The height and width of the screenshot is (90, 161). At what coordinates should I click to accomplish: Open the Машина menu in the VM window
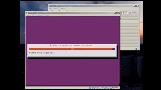click(x=28, y=15)
